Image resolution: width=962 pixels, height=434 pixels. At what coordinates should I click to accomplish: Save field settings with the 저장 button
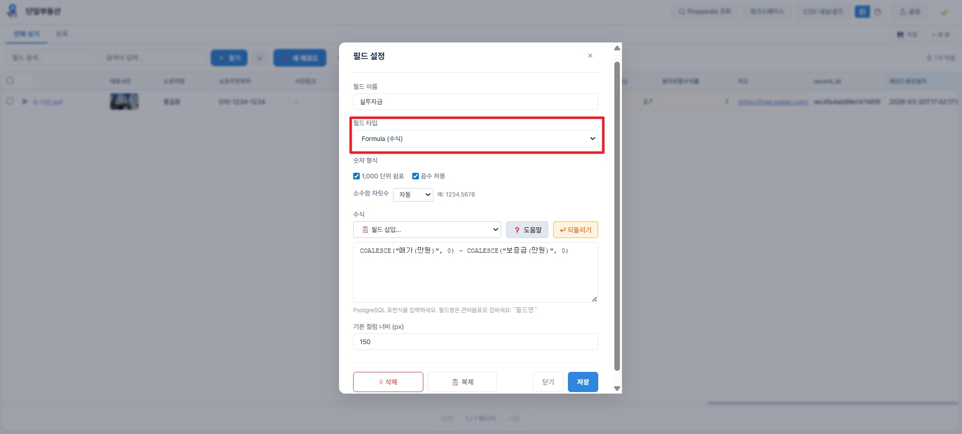(583, 382)
